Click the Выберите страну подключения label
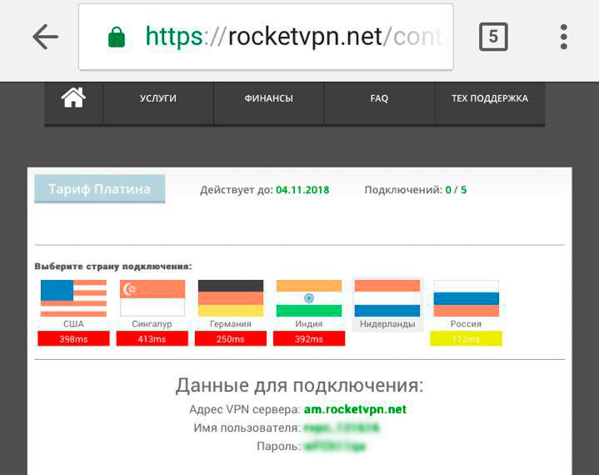The image size is (599, 475). point(113,267)
